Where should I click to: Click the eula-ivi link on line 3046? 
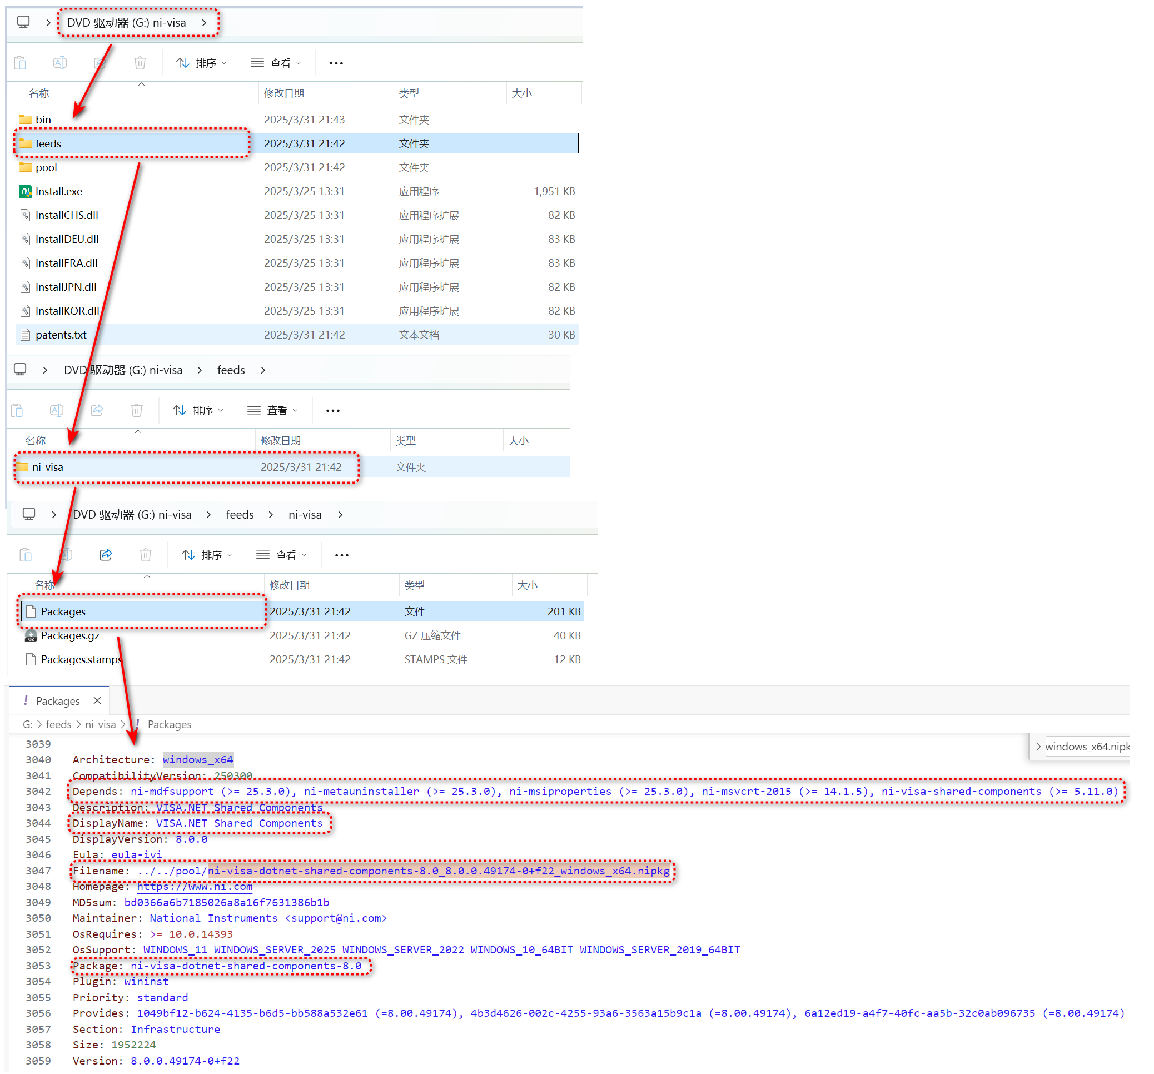(x=136, y=854)
